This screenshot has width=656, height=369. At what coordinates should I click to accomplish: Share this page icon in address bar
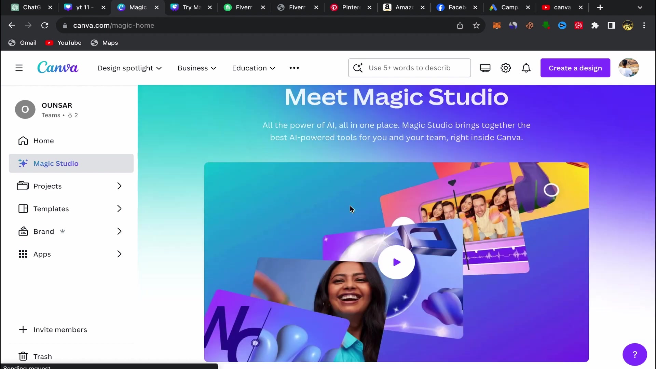460,25
